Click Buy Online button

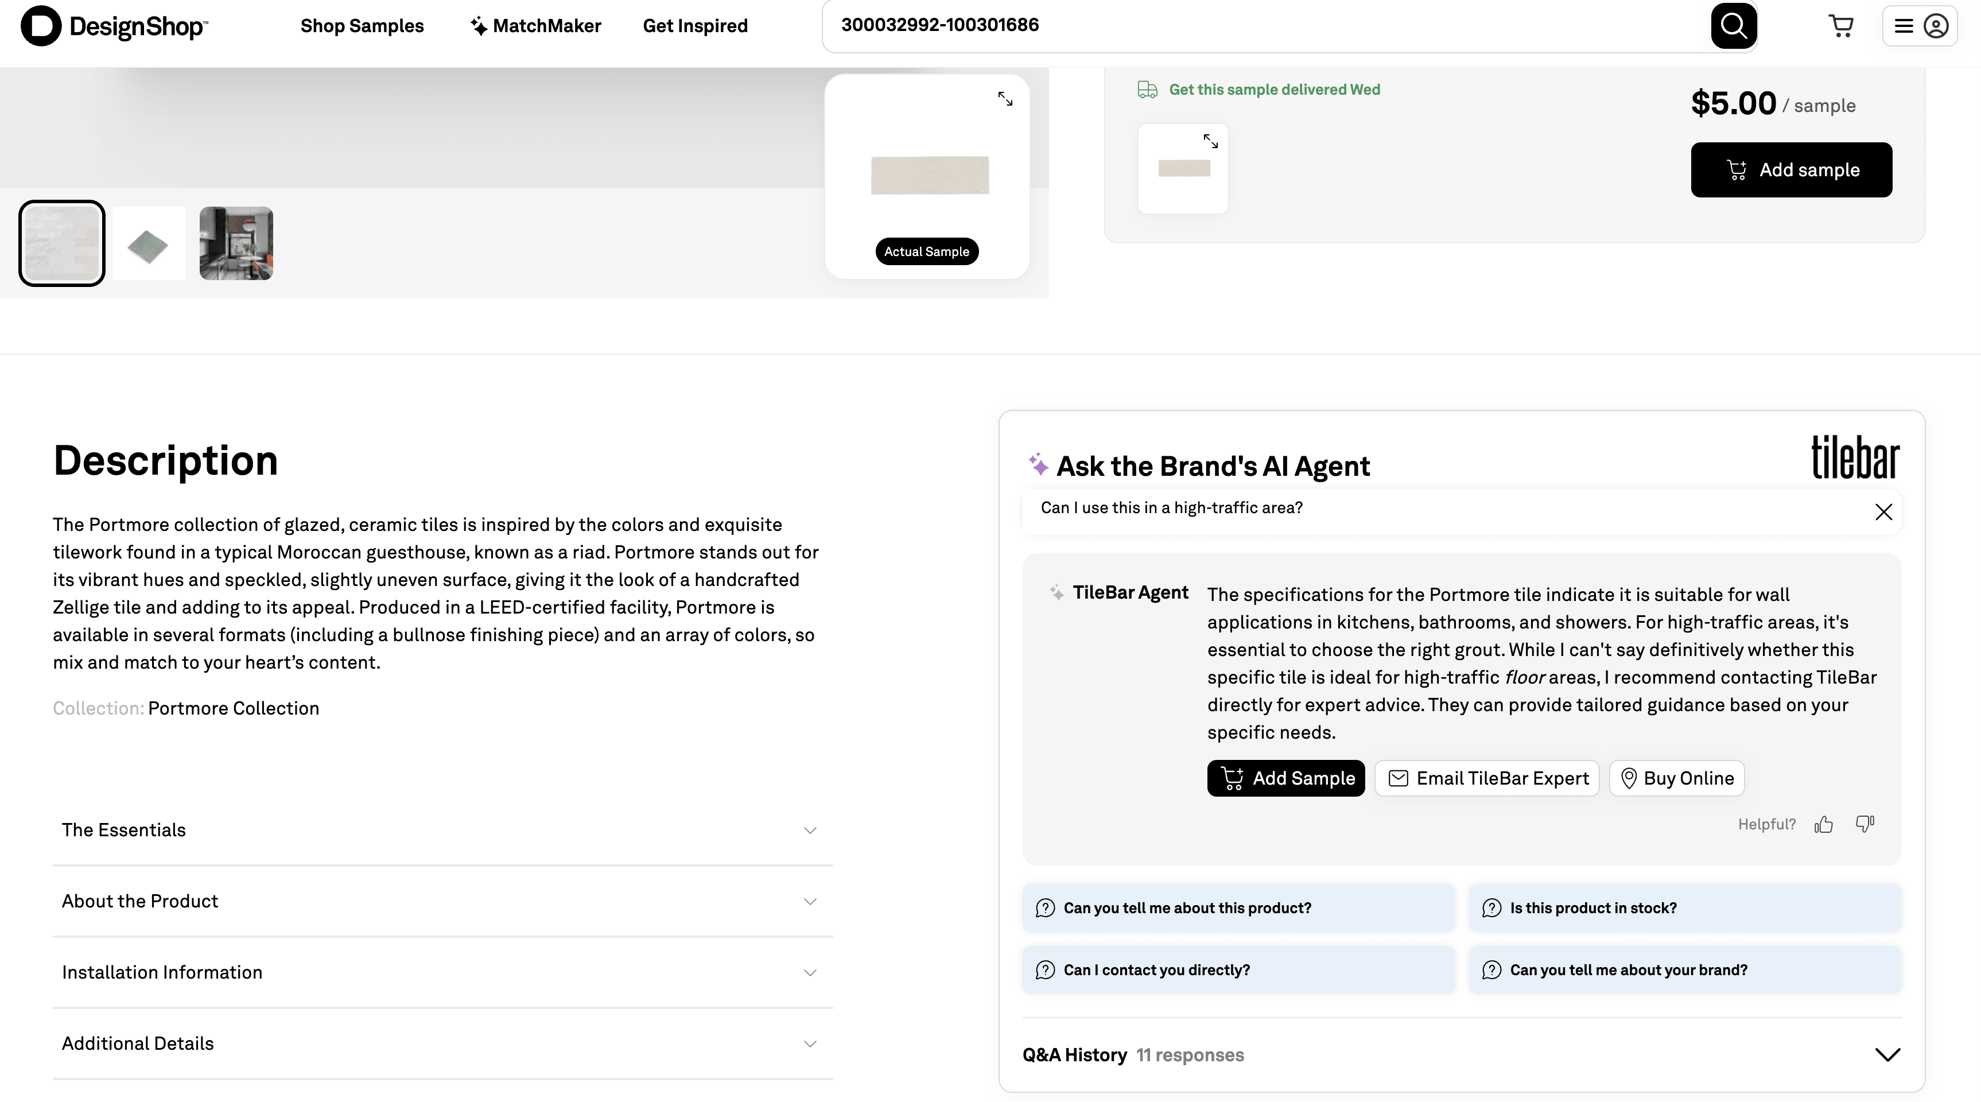(x=1676, y=778)
